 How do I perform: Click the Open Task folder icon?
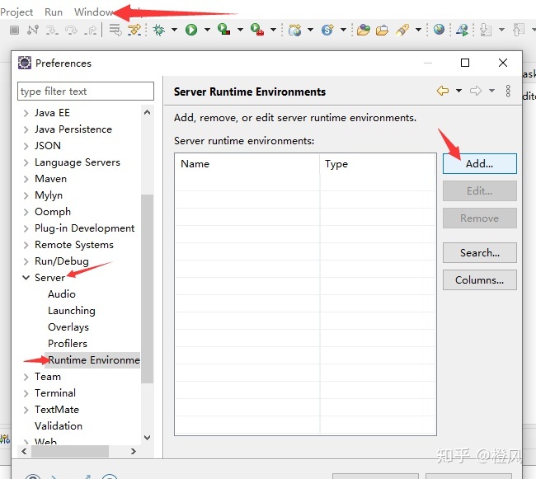click(382, 30)
